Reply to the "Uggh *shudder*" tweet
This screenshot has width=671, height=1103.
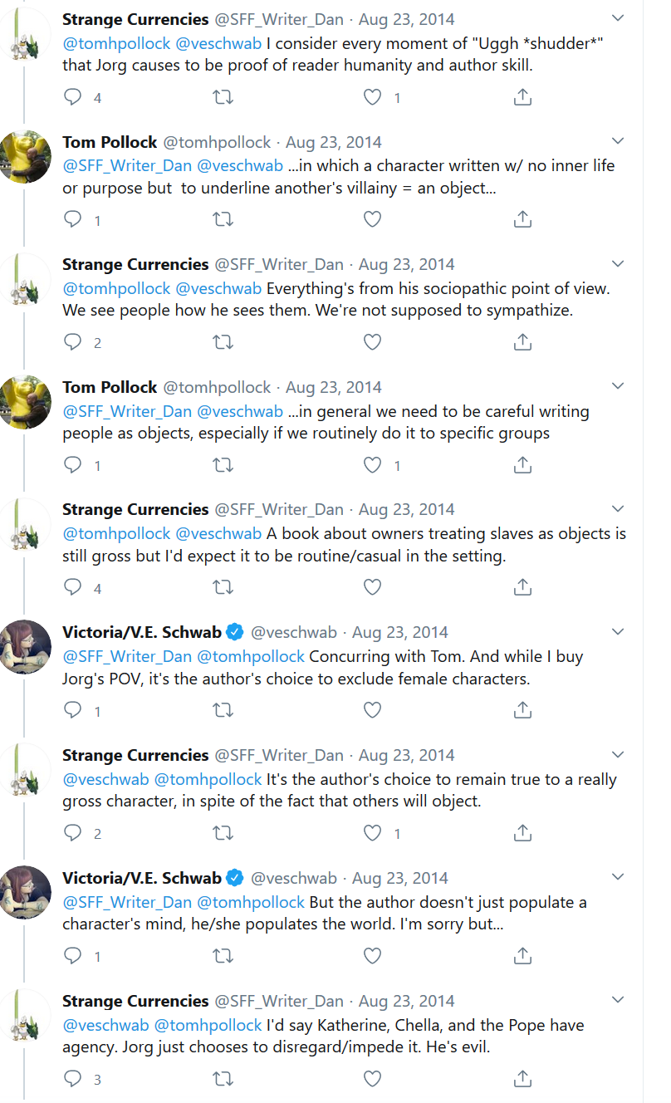tap(73, 97)
